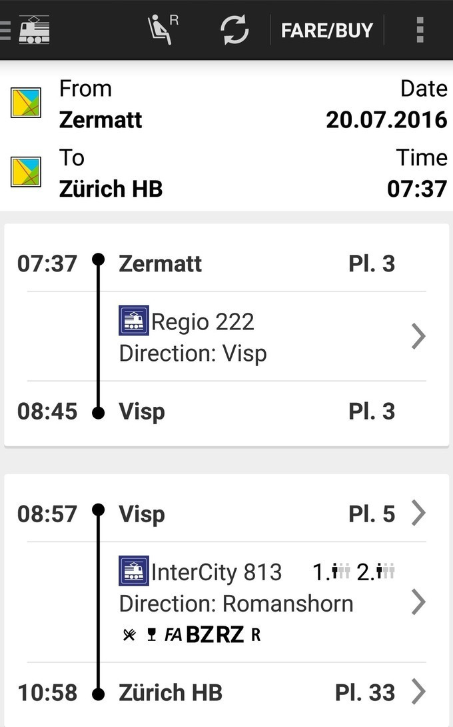Open Visp Pl. 5 departure chevron
This screenshot has height=727, width=453.
(x=418, y=514)
